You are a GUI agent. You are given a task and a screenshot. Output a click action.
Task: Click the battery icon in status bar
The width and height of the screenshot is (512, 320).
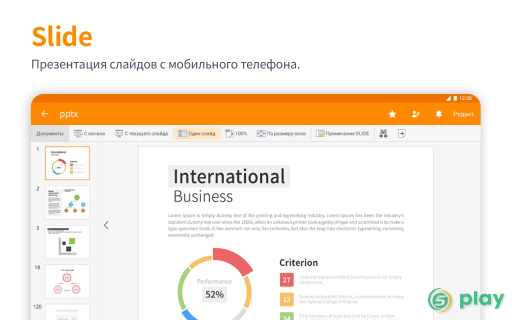(455, 98)
